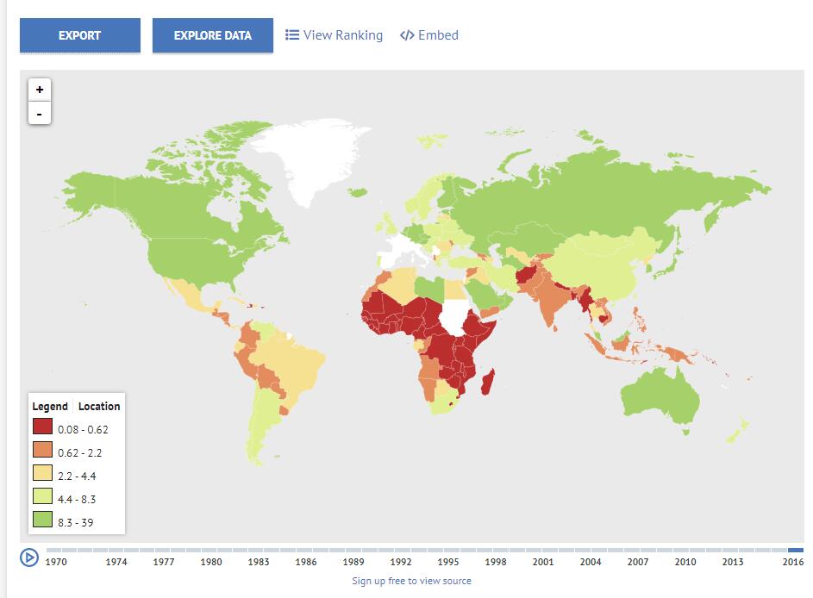Select the light green 4.4 - 8.3 swatch
The image size is (813, 598).
click(x=42, y=496)
